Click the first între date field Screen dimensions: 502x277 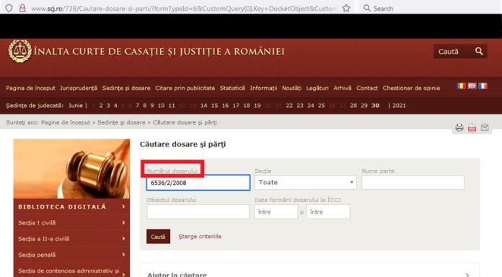coord(276,212)
